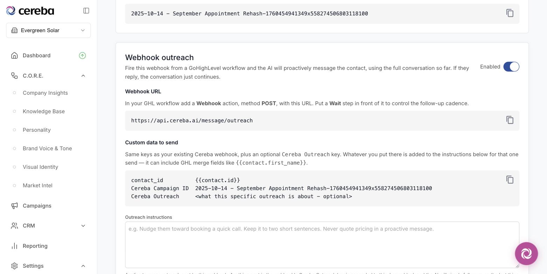Click the Company Insights bullet marker

pos(14,93)
